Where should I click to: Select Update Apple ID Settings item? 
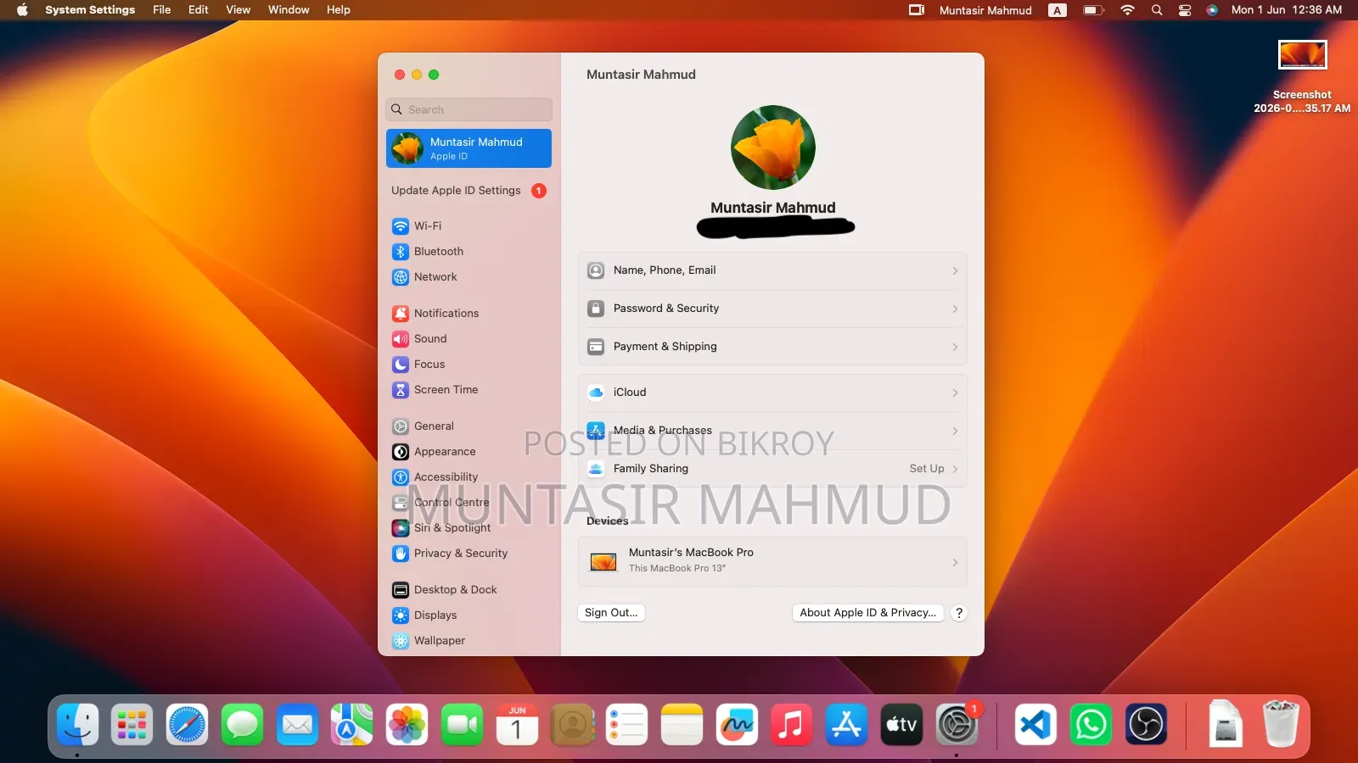click(x=469, y=191)
